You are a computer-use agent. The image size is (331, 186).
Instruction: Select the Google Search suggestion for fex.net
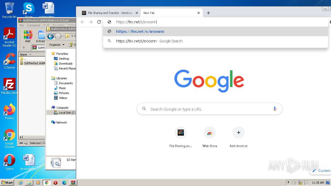click(216, 41)
